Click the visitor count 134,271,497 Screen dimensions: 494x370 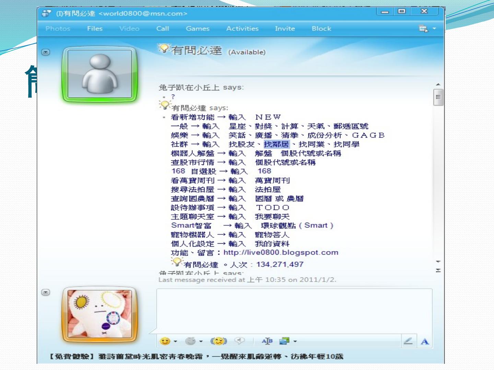click(x=280, y=264)
